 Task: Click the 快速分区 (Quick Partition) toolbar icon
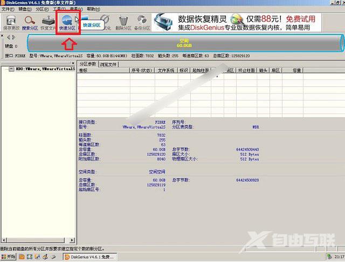coord(67,23)
